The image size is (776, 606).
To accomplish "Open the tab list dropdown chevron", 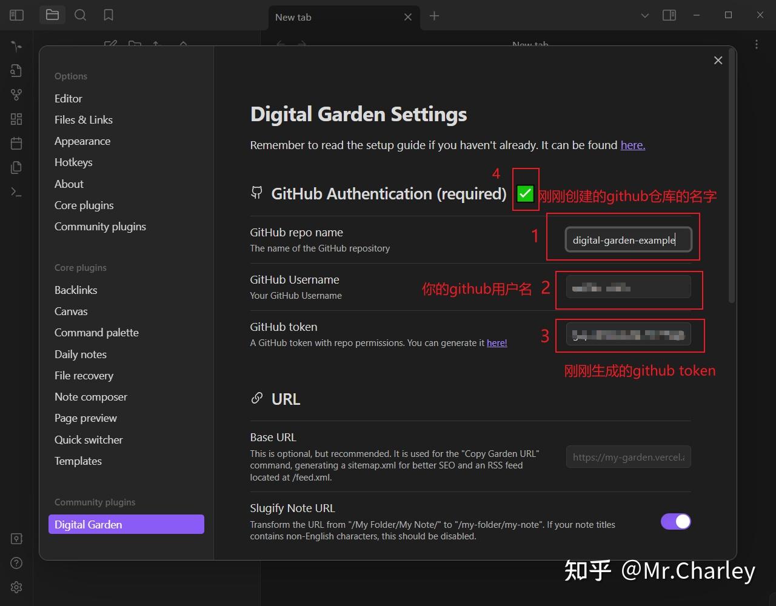I will tap(644, 15).
